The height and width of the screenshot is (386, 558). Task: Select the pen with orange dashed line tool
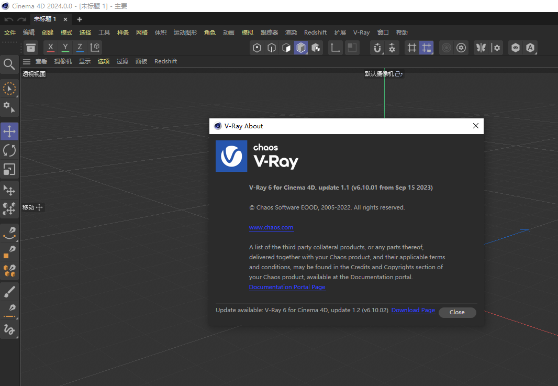pyautogui.click(x=9, y=311)
